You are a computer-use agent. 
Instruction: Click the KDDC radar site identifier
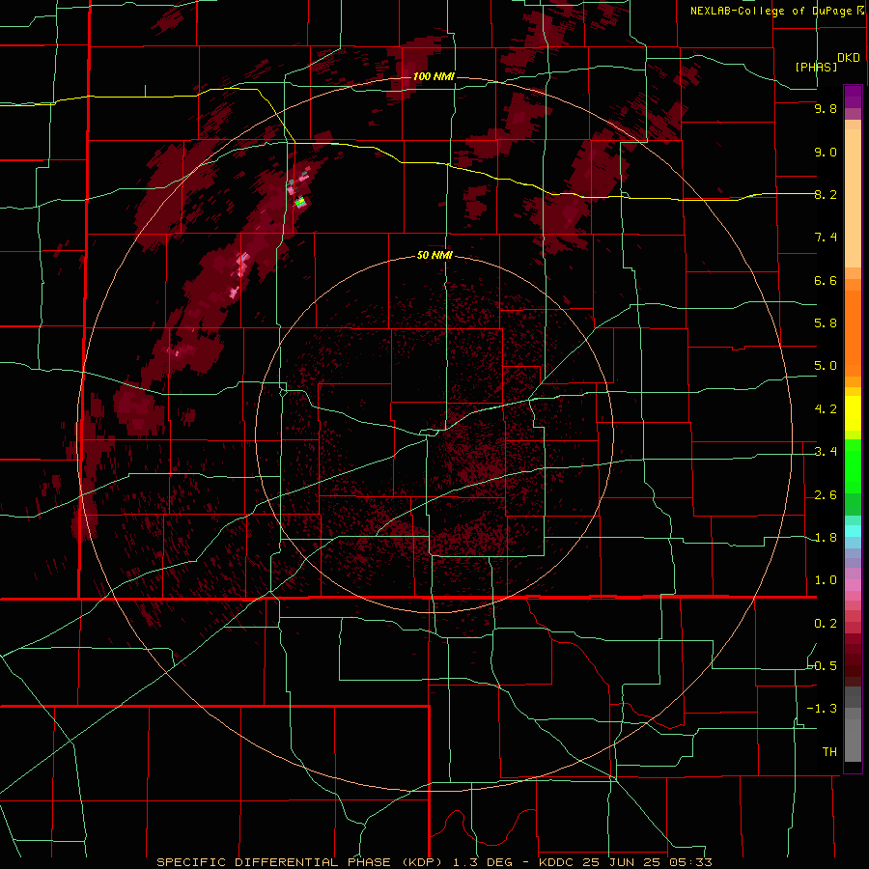[556, 862]
